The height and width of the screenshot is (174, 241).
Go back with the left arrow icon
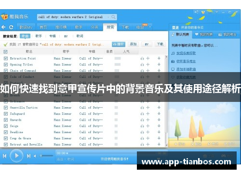point(3,27)
